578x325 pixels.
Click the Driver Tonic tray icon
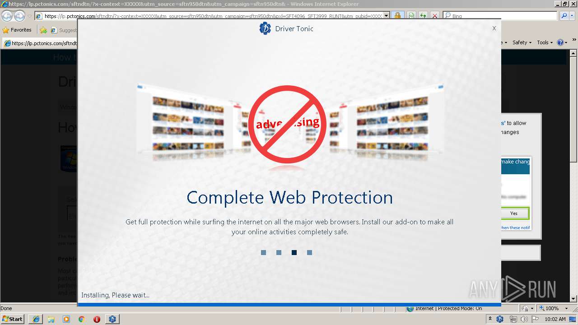pos(500,319)
